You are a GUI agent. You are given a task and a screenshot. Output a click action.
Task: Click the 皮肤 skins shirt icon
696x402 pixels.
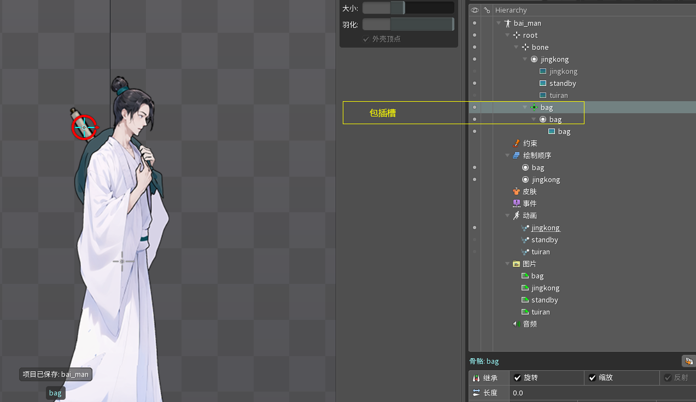tap(517, 191)
